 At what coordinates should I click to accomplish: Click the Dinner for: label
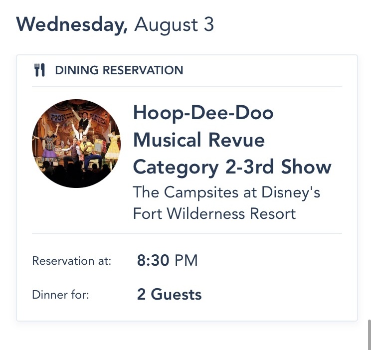pyautogui.click(x=60, y=295)
